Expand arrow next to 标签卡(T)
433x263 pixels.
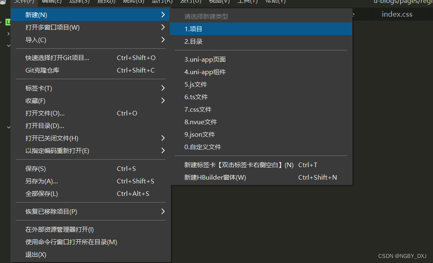[163, 88]
